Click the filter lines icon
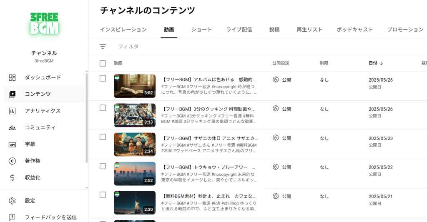The height and width of the screenshot is (222, 427). [x=103, y=47]
